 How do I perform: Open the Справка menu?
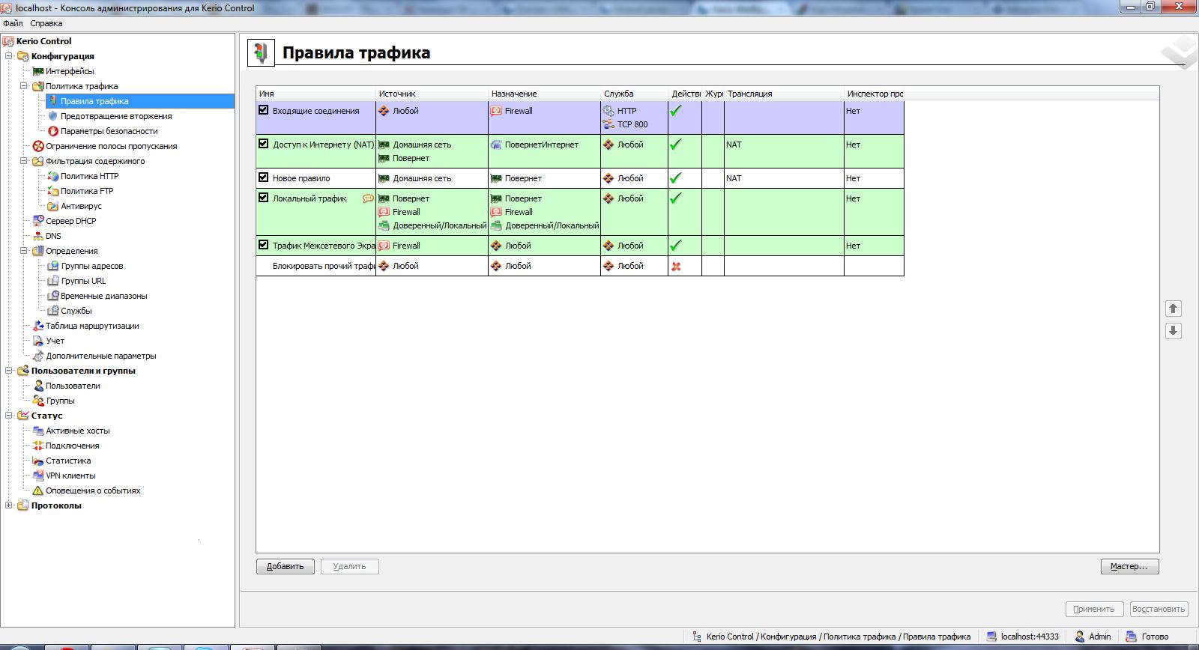(x=46, y=23)
